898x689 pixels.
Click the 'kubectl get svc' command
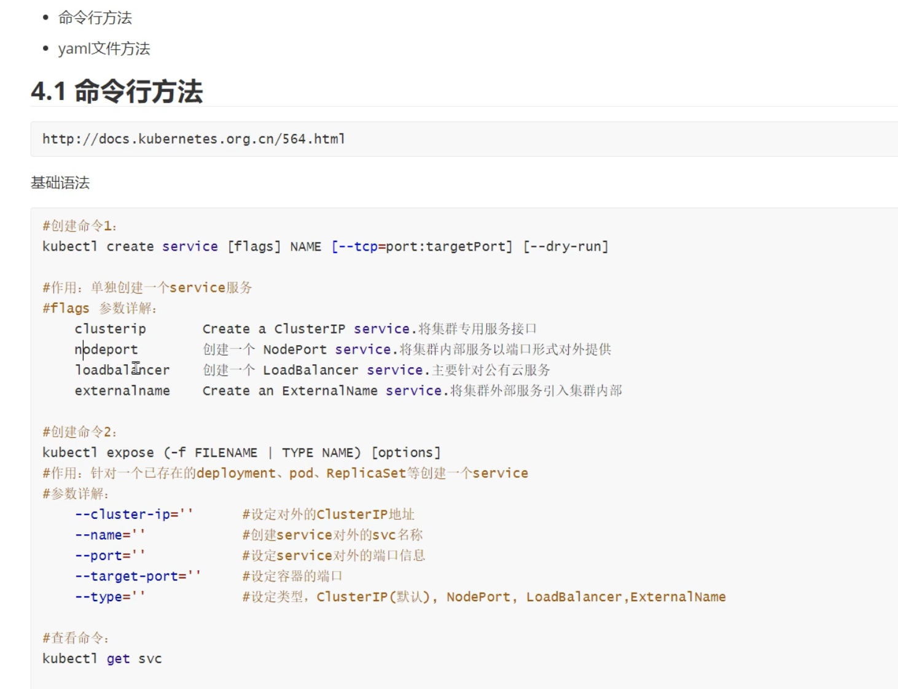click(x=102, y=659)
